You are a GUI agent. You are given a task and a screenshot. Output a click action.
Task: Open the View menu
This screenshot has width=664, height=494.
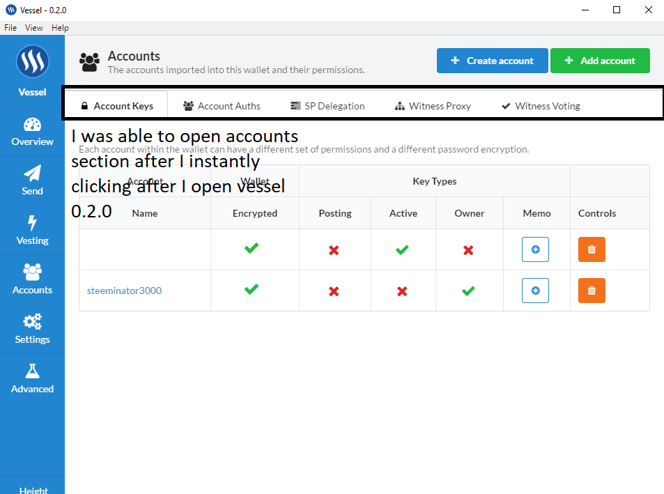[34, 28]
